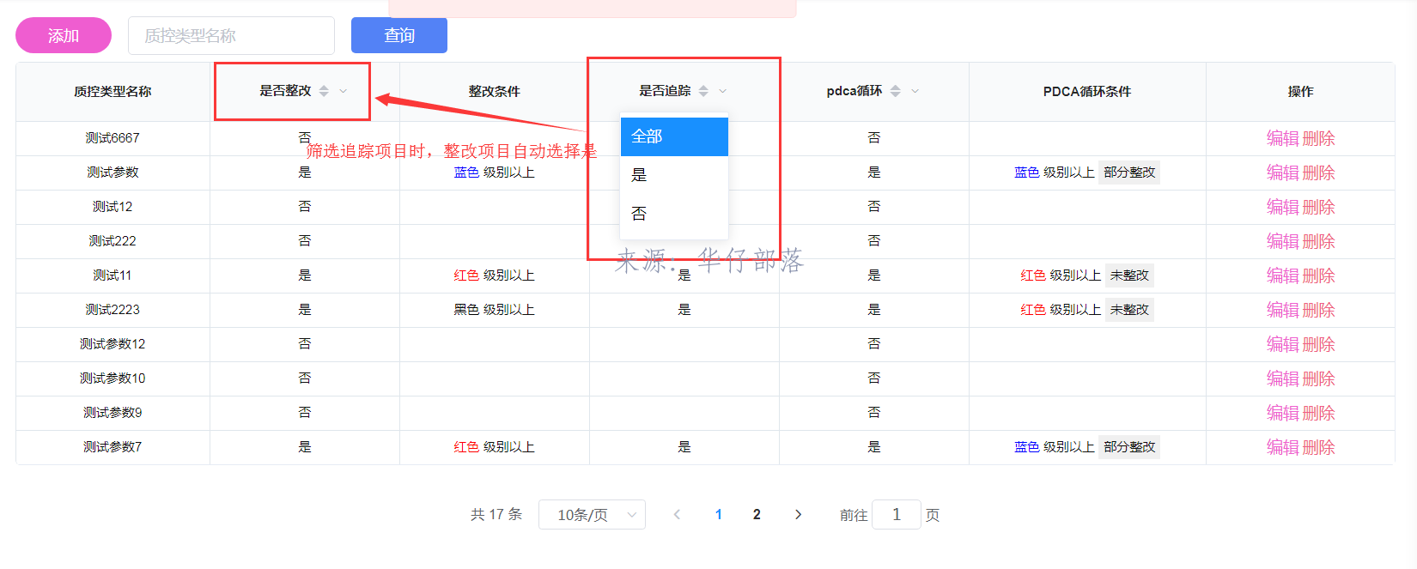Viewport: 1417px width, 569px height.
Task: Open the 10条/页 page size dropdown
Action: pos(592,515)
